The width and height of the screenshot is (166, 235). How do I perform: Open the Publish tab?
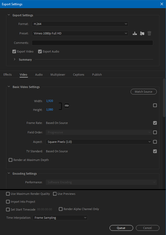(97, 75)
